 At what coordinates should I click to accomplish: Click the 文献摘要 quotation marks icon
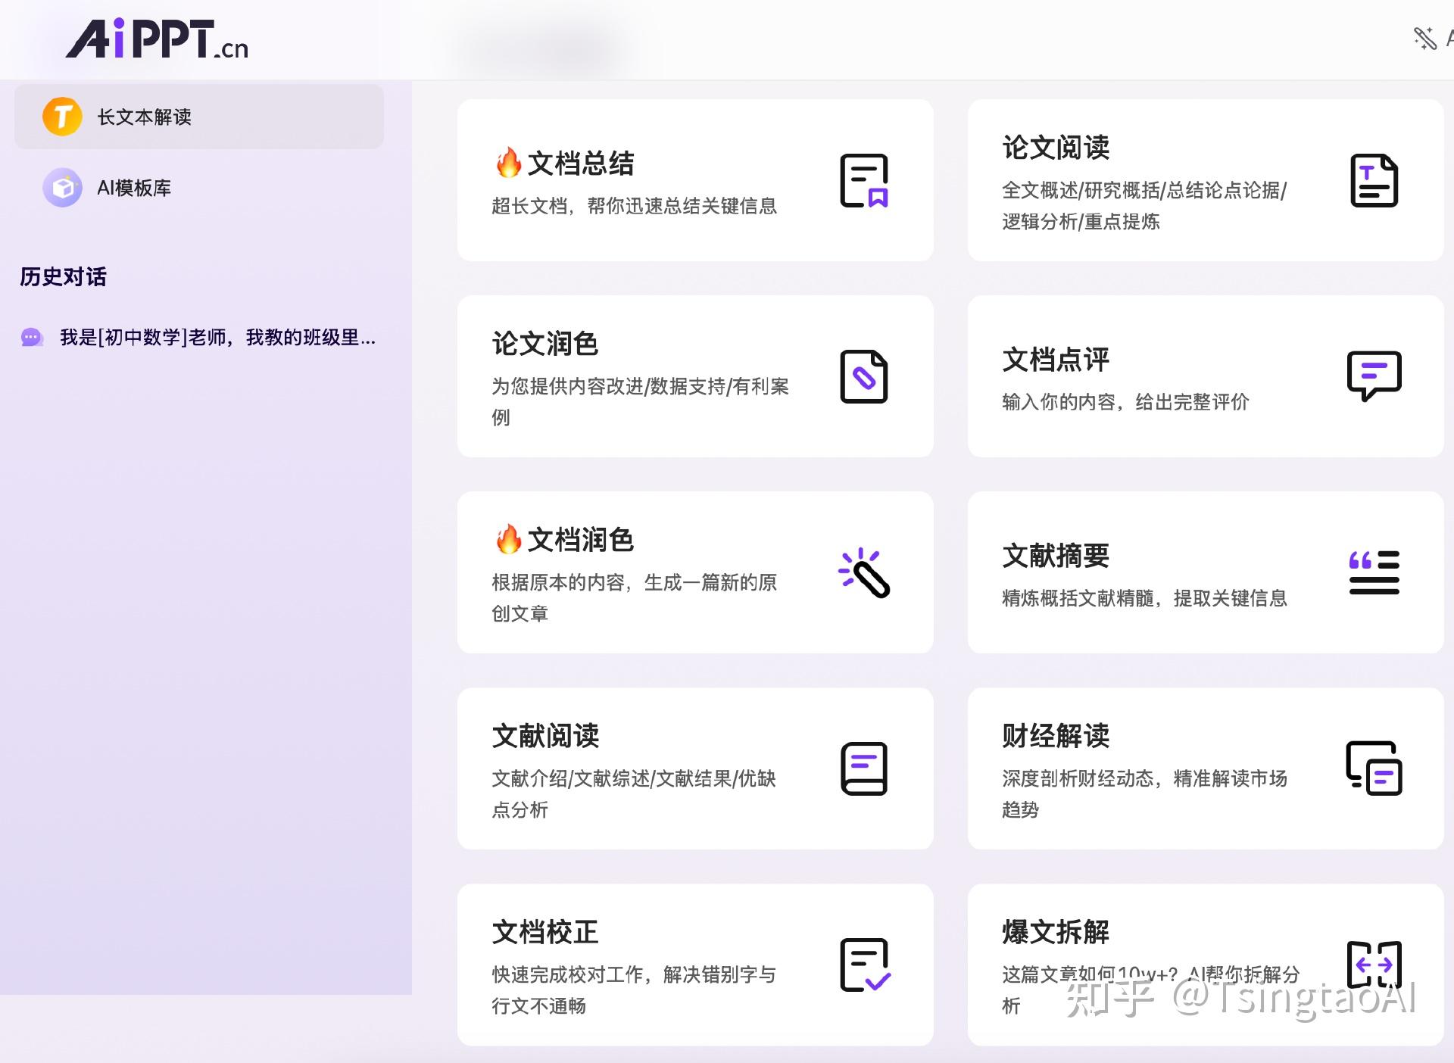[1374, 573]
